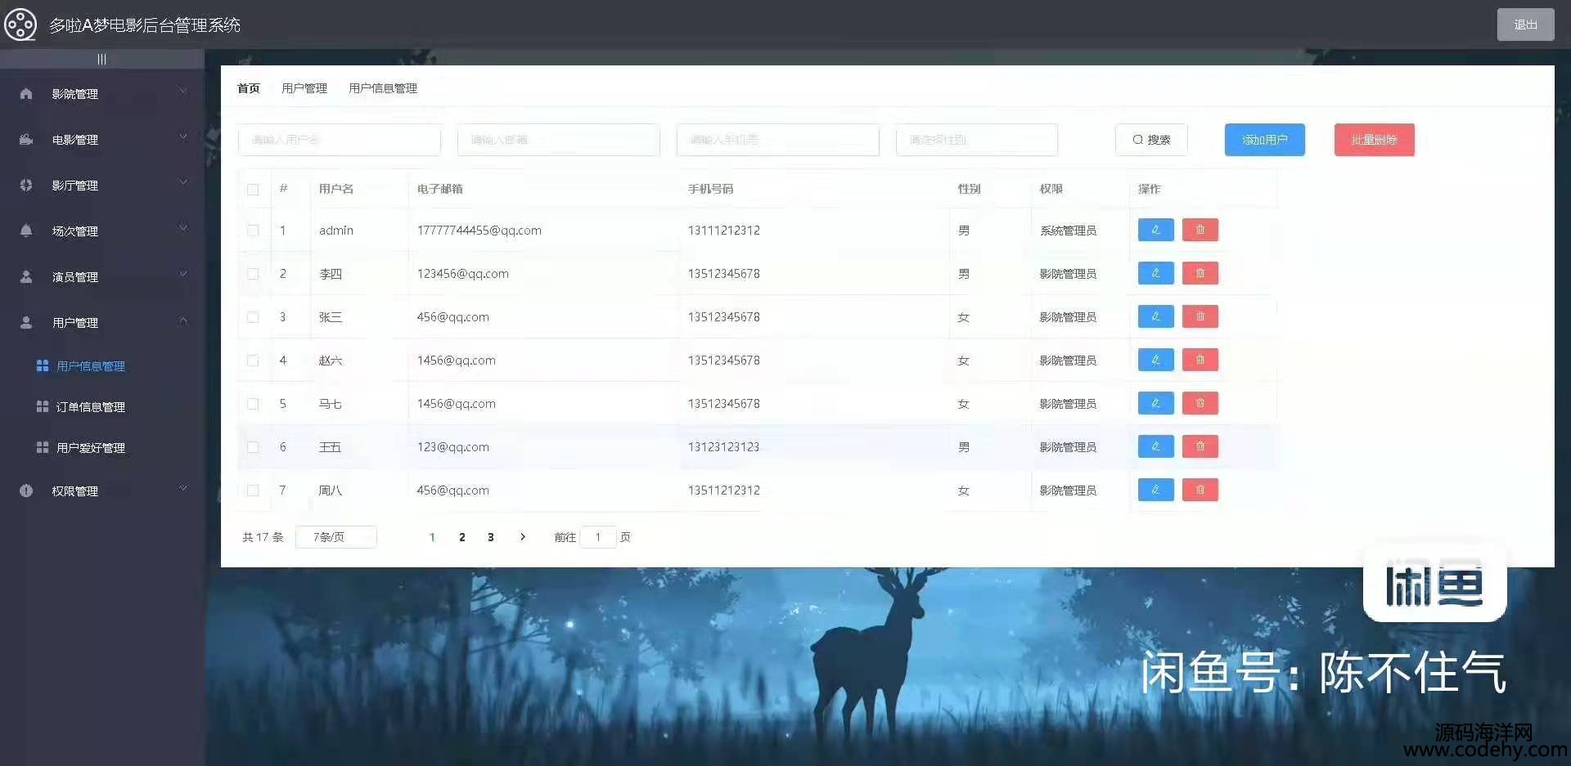Click the sidebar collapse icon at top
The width and height of the screenshot is (1571, 766).
[x=101, y=59]
